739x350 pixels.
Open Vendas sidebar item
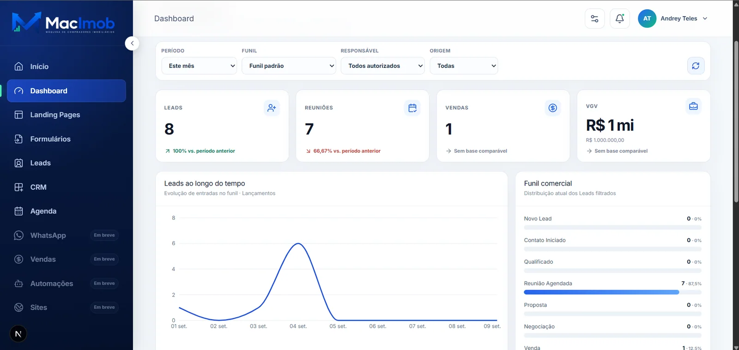coord(67,259)
